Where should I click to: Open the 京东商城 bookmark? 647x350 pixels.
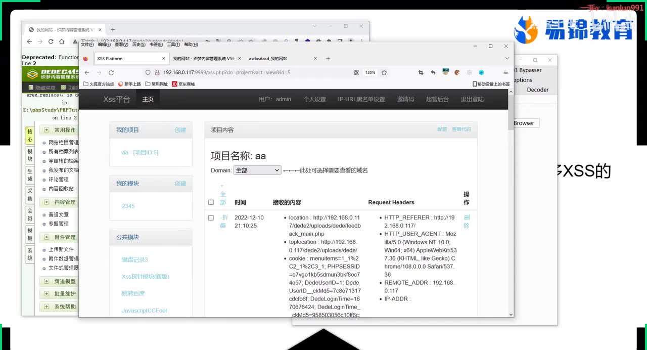183,84
